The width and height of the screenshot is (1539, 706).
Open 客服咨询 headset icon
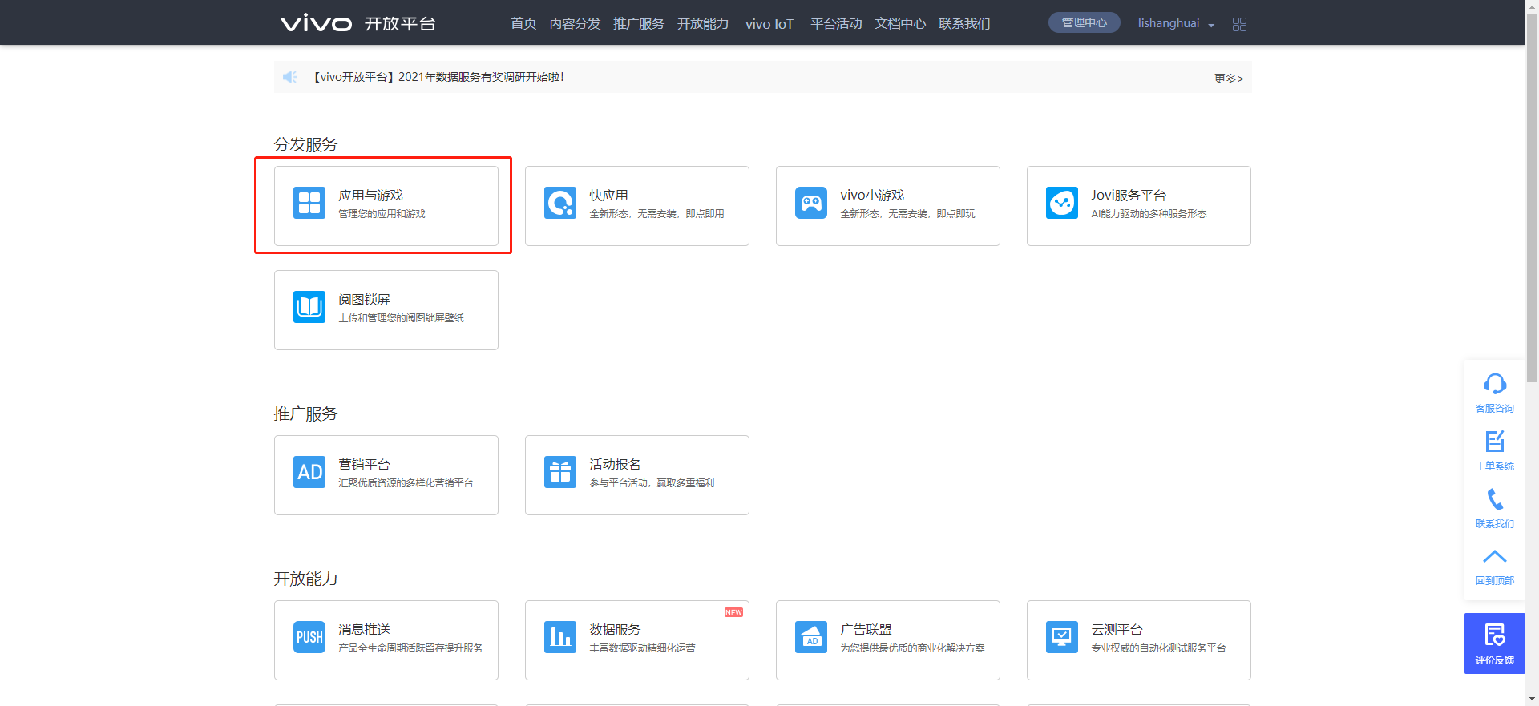(1495, 384)
